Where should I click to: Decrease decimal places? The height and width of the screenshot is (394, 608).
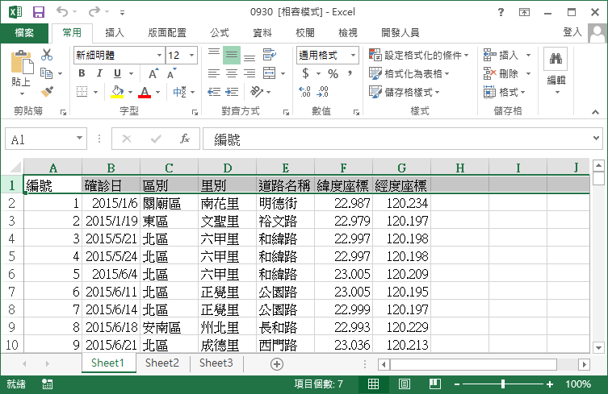pyautogui.click(x=323, y=92)
